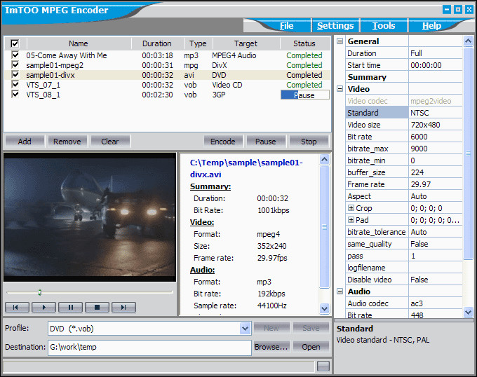This screenshot has width=477, height=377.
Task: Sort list by Duration column header
Action: click(157, 43)
